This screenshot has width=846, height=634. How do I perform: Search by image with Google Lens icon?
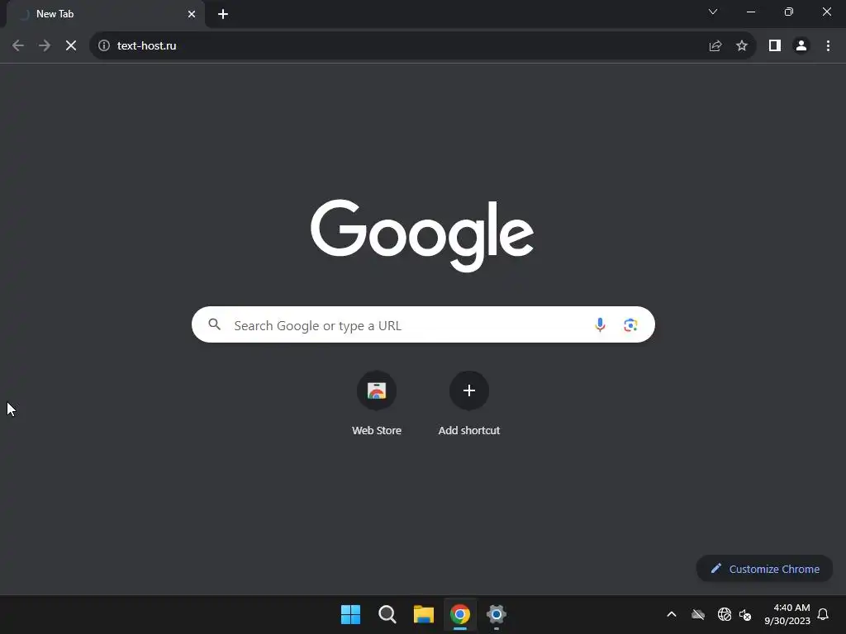click(x=630, y=324)
